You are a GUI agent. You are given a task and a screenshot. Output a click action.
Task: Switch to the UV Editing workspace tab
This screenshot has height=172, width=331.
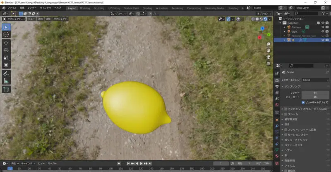coord(114,8)
